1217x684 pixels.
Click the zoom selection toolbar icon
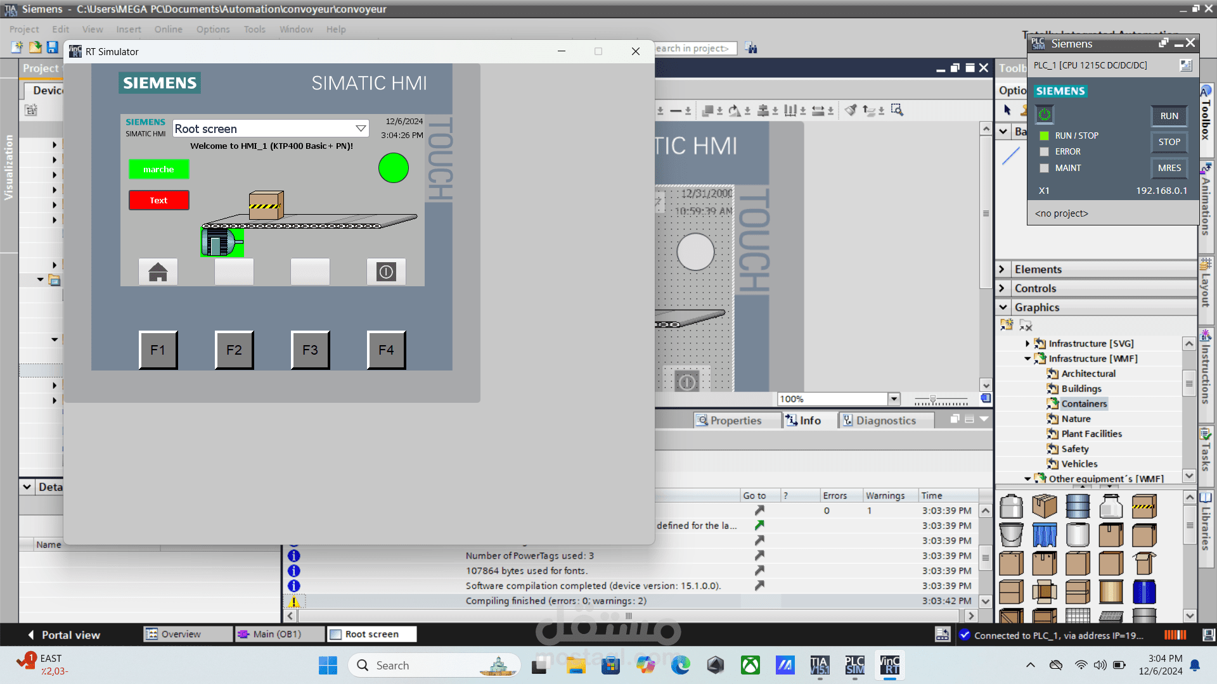click(897, 110)
